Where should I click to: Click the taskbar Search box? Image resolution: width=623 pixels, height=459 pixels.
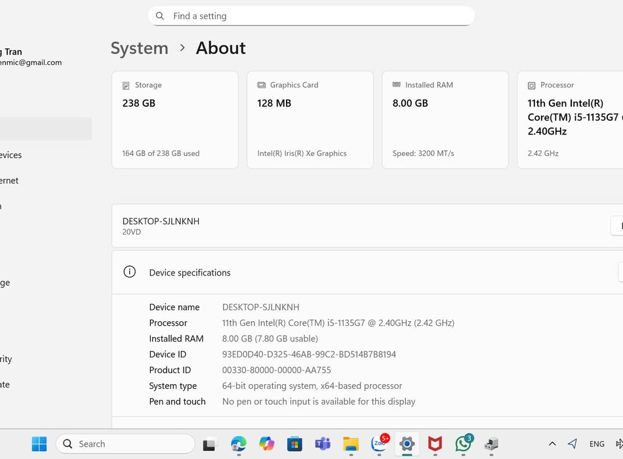[x=125, y=444]
